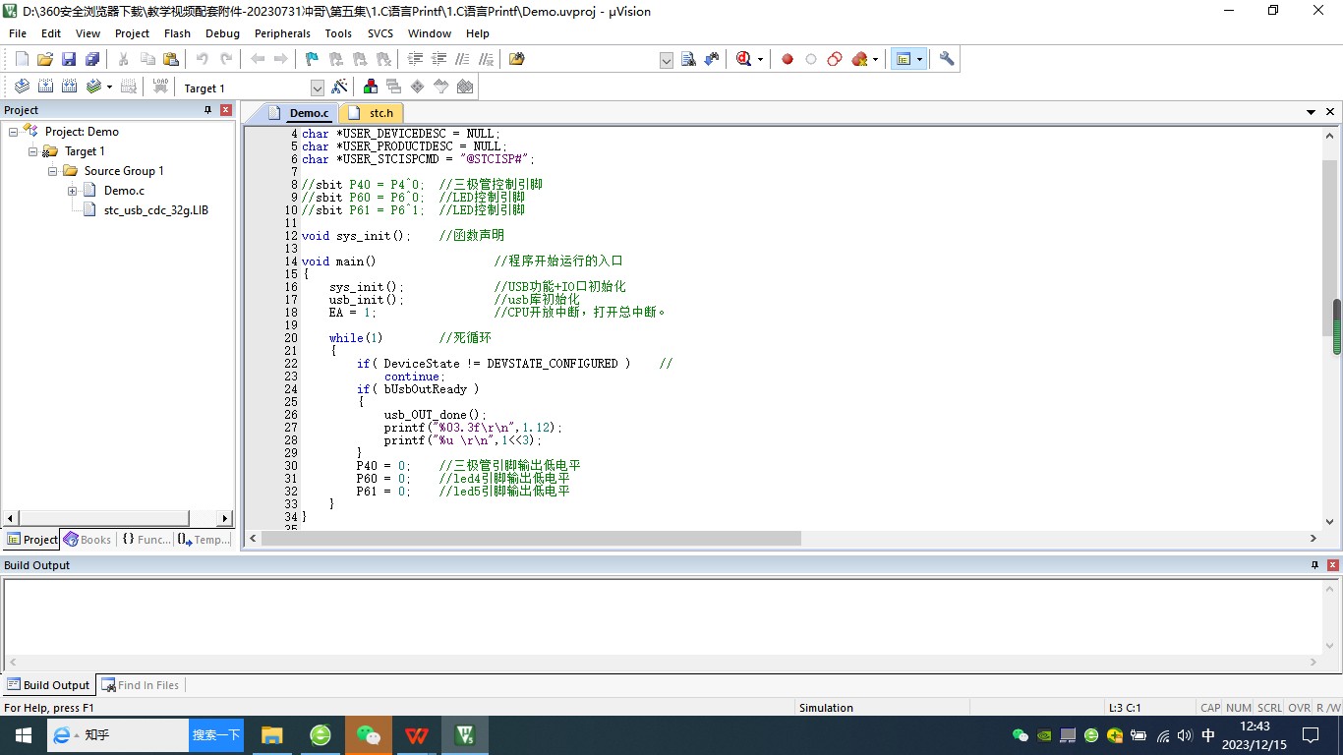Insert or remove bookmark flag

(x=313, y=59)
